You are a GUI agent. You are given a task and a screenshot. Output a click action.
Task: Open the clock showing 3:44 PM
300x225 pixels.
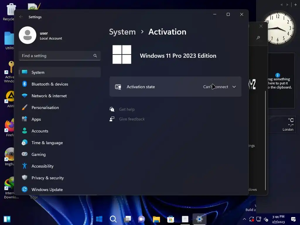[x=278, y=219]
